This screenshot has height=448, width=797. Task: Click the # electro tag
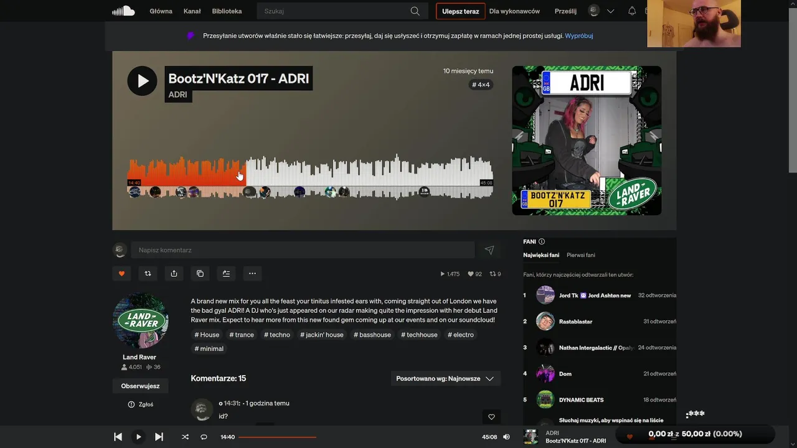pos(461,335)
